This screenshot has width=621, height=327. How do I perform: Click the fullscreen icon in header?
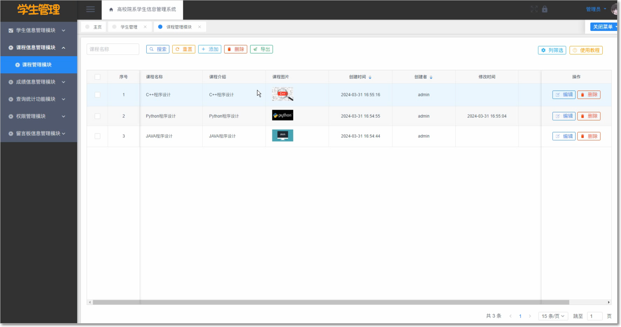534,9
